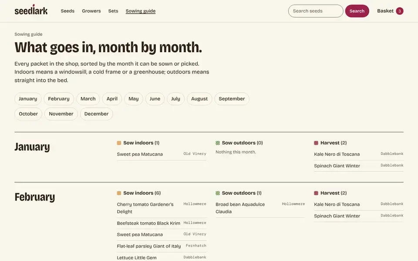Select the March month pill
418x261 pixels.
tap(88, 99)
